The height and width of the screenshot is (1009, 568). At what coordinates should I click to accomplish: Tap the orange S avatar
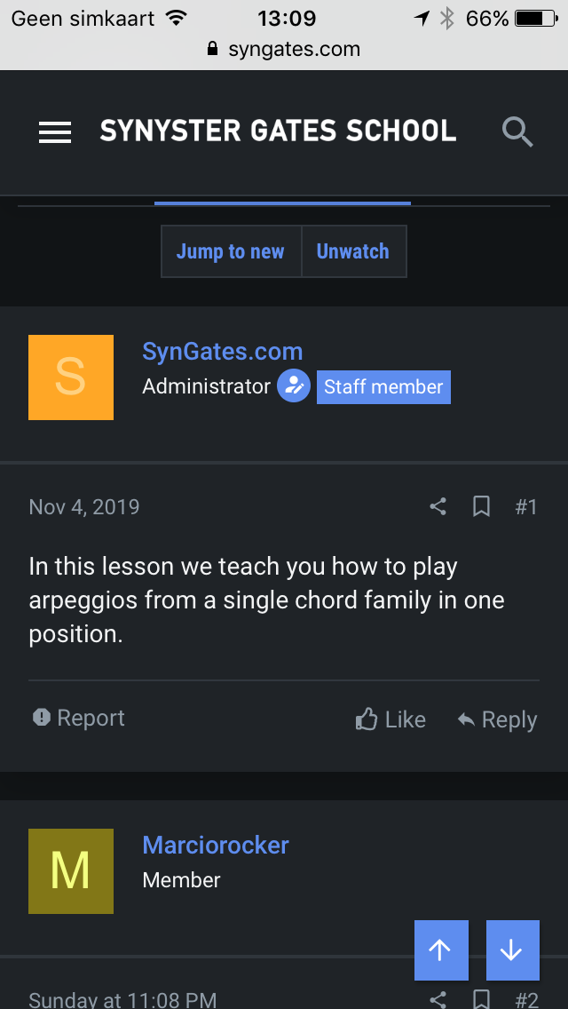(x=71, y=377)
